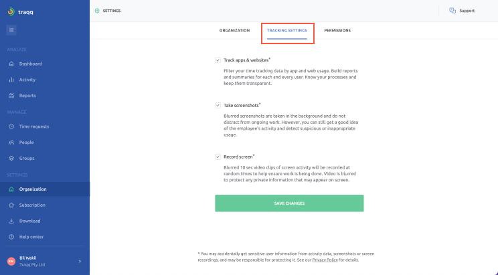Open Time requests via clock icon
498x275 pixels.
[x=11, y=126]
